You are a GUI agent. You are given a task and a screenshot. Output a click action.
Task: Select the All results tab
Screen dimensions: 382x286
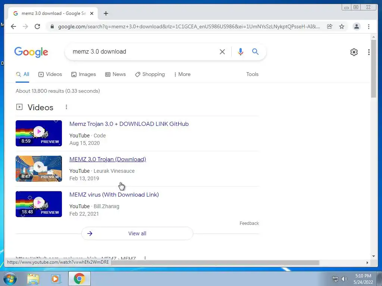[22, 74]
